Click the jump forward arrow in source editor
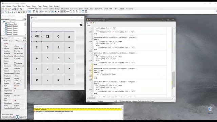Image resolution: width=217 pixels, height=122 pixels. coord(94,23)
